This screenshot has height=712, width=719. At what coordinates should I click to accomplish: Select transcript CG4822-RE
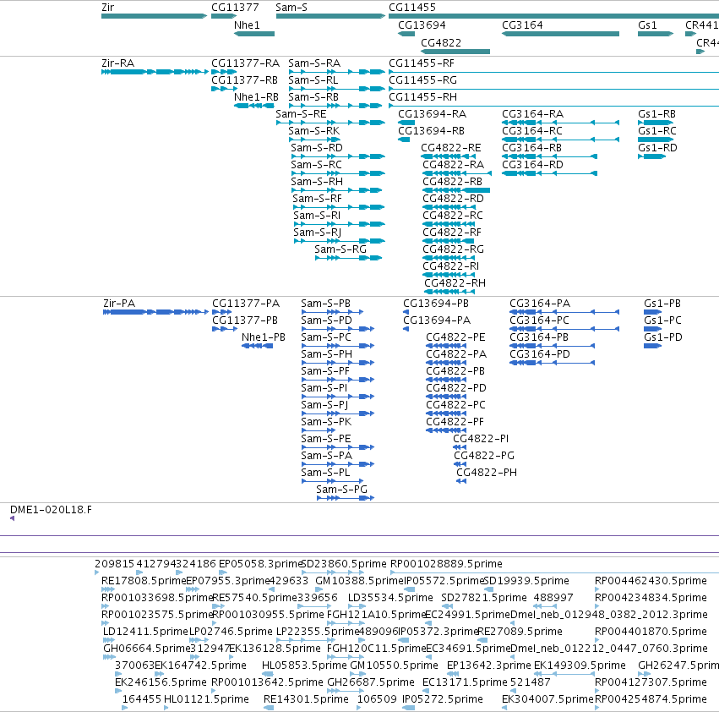click(x=449, y=156)
